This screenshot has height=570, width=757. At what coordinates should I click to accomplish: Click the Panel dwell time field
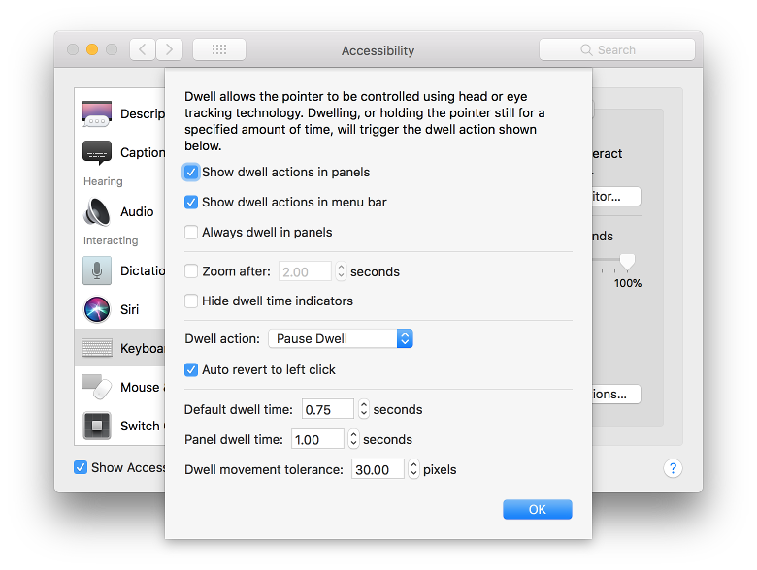(317, 440)
